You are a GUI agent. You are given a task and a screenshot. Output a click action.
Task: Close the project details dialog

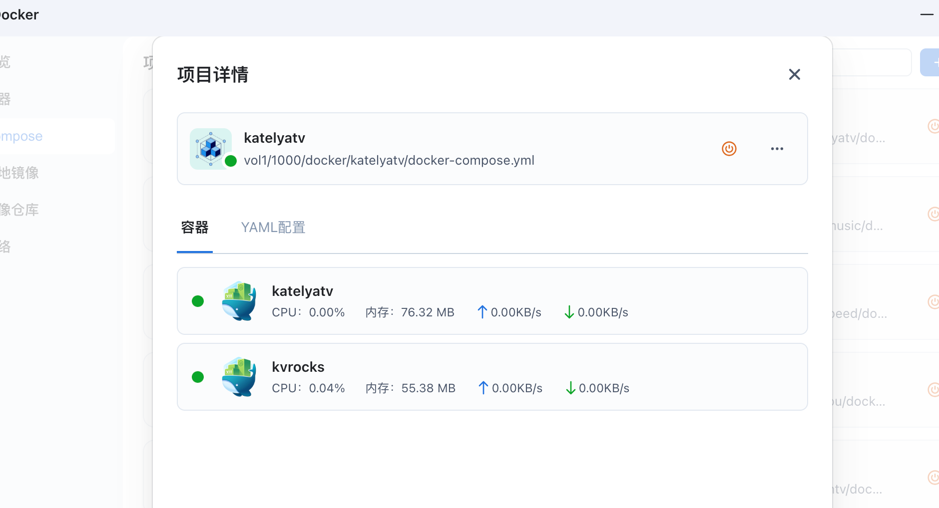[x=794, y=74]
